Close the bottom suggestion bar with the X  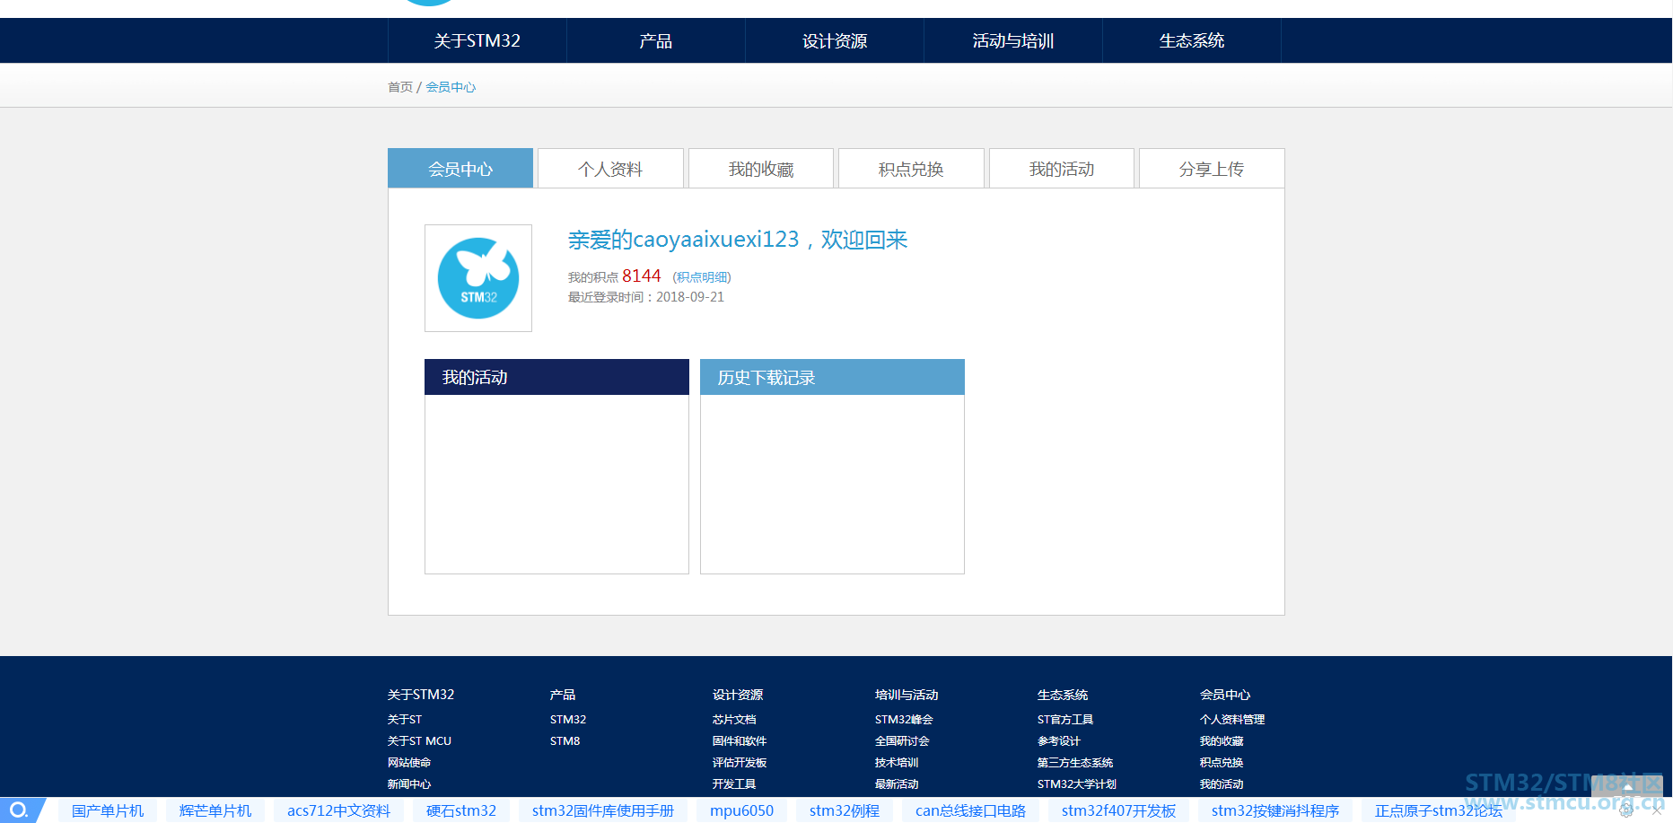[x=1657, y=811]
